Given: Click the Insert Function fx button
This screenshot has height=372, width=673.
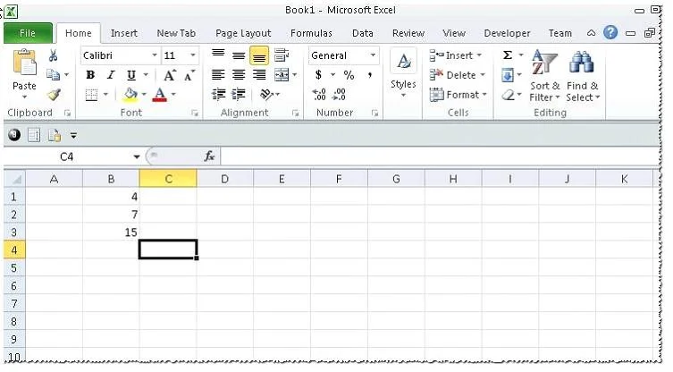Looking at the screenshot, I should tap(209, 156).
